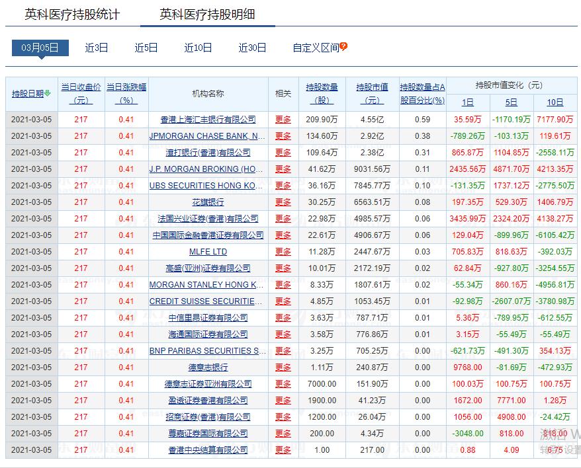Click 更多 in the UBS SECURITIES row
Screen dimensions: 581x468
tap(283, 186)
